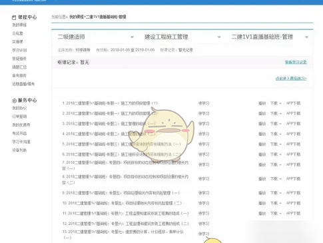The height and width of the screenshot is (243, 323).
Task: Open lesson 1 title 专题一 施工方的项目管理 (1)
Action: (x=110, y=103)
